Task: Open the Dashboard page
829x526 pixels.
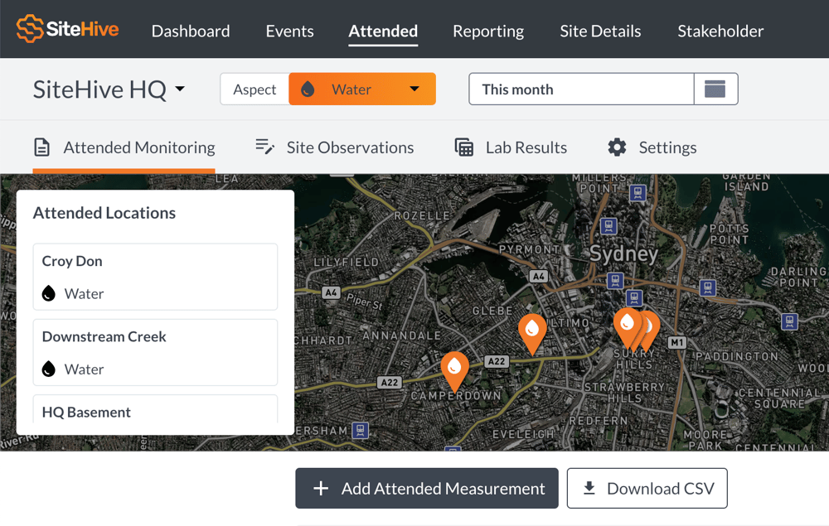Action: [x=191, y=31]
